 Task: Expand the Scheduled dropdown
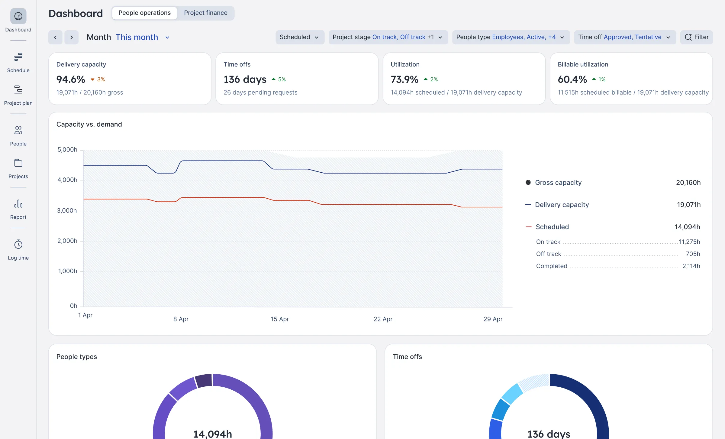pyautogui.click(x=299, y=37)
